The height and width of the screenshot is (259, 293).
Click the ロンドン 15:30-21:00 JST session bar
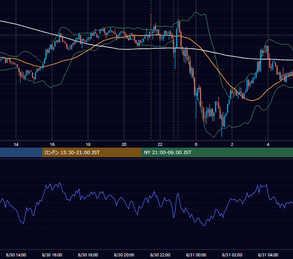(91, 152)
